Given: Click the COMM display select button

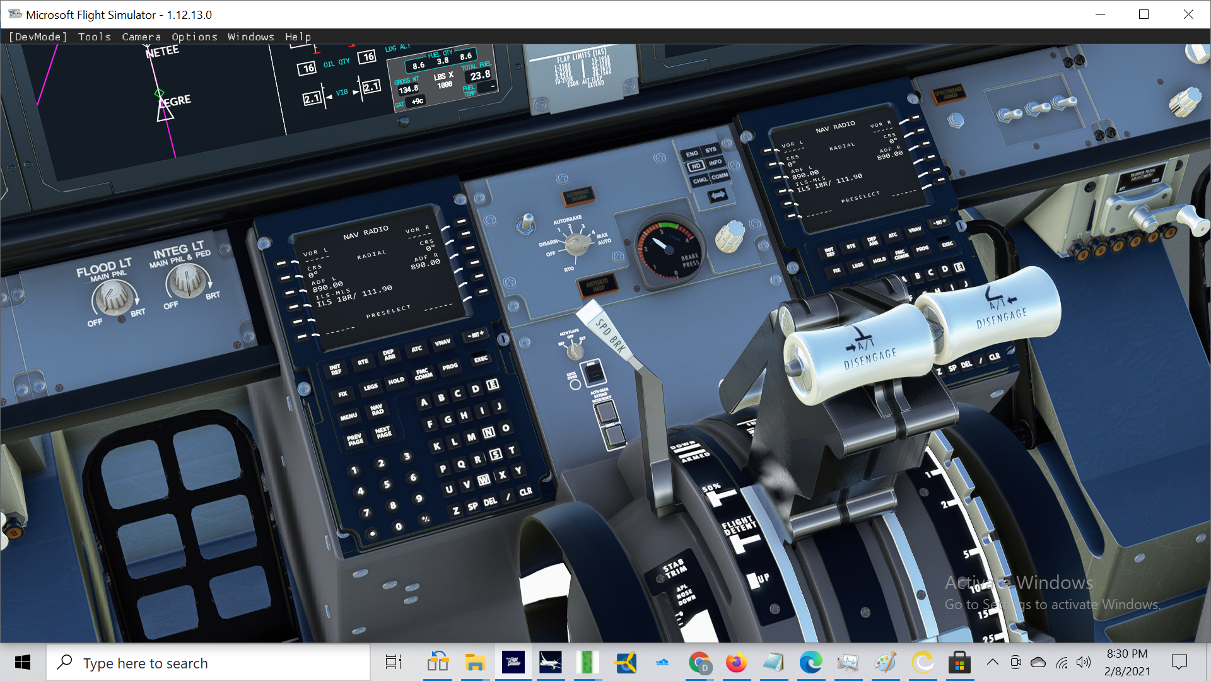Looking at the screenshot, I should [720, 176].
